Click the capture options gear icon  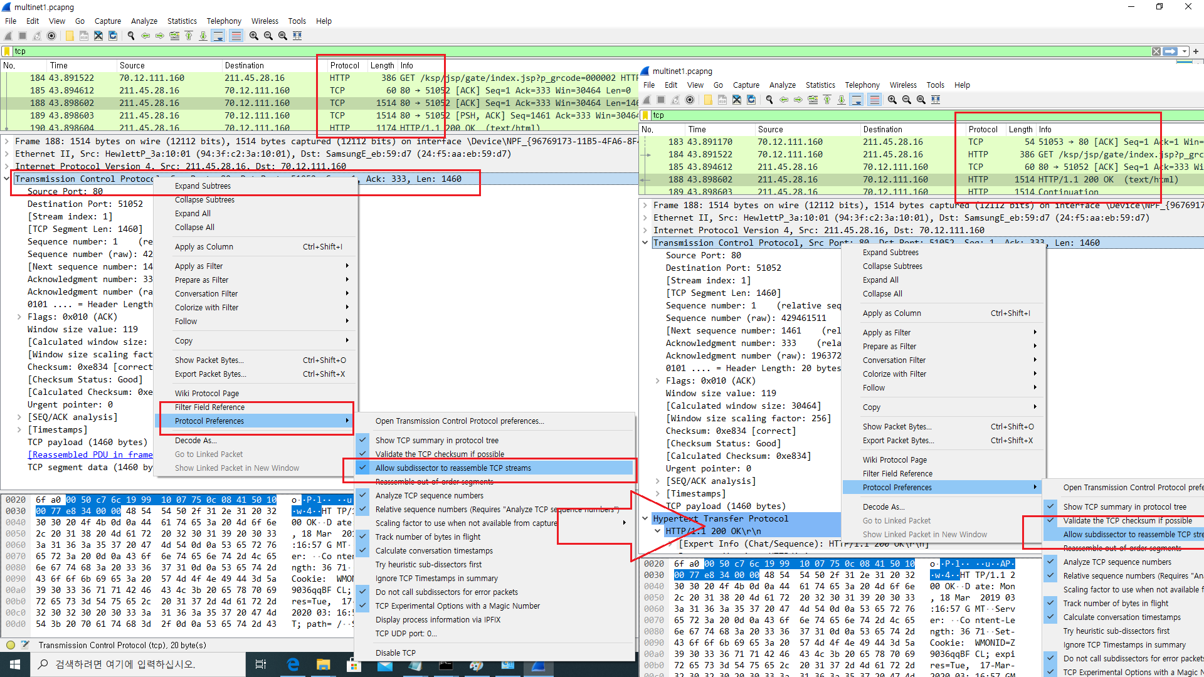tap(51, 36)
